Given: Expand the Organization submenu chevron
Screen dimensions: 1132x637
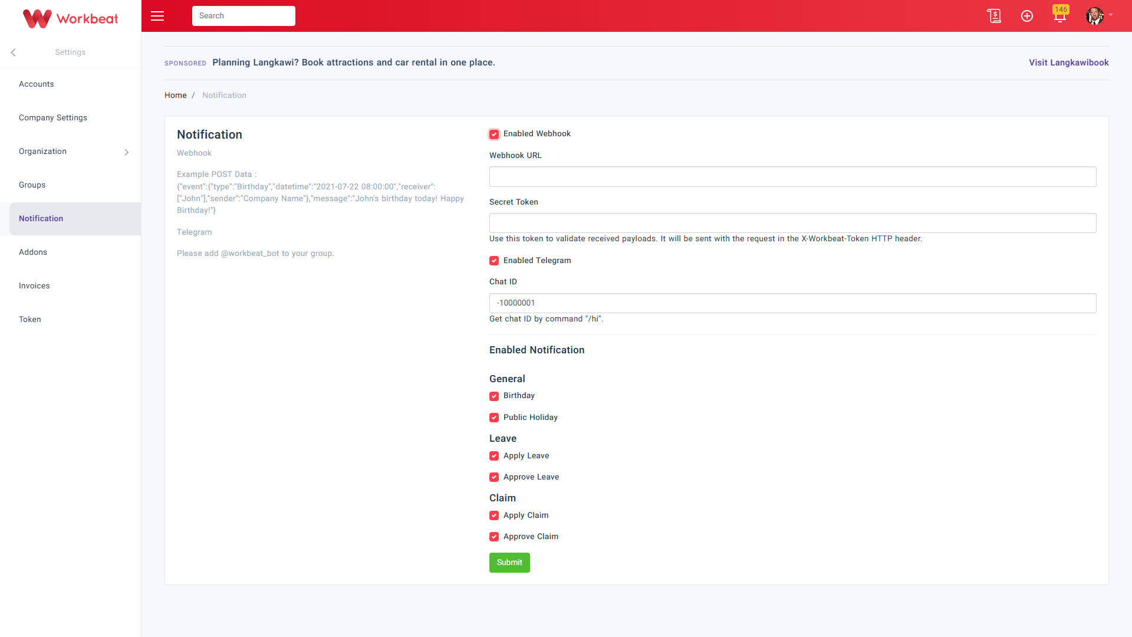Looking at the screenshot, I should (x=126, y=152).
